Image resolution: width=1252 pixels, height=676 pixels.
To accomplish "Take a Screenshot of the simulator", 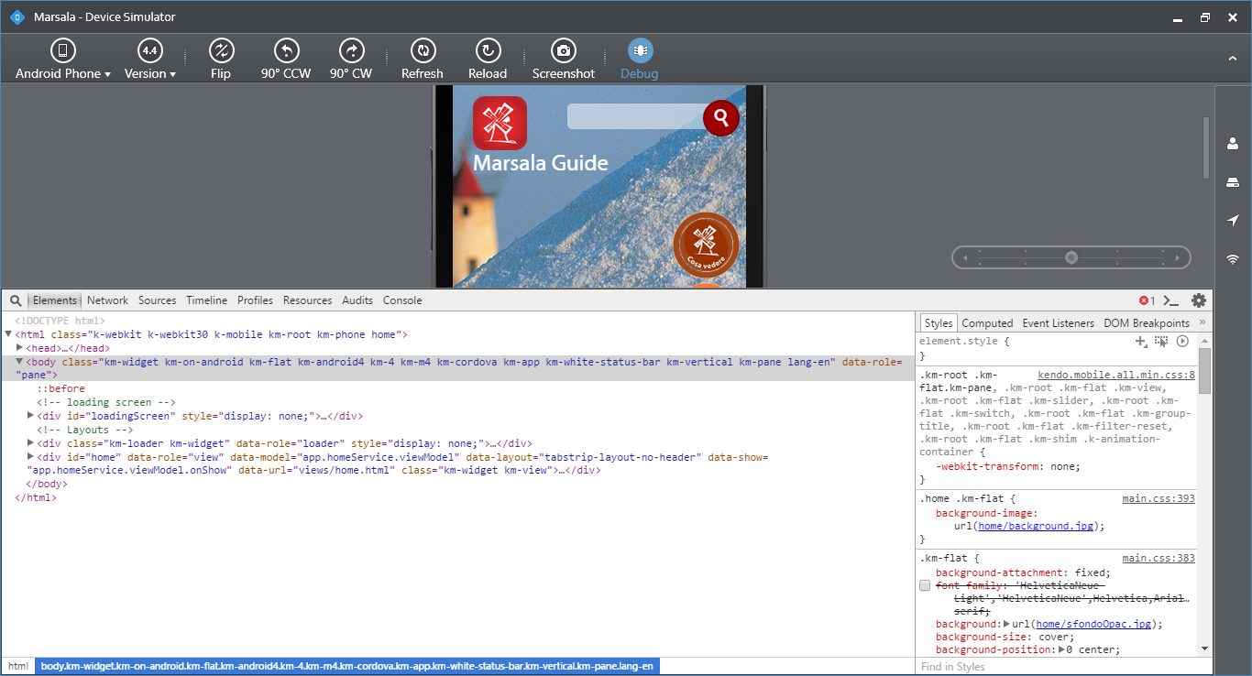I will tap(563, 51).
